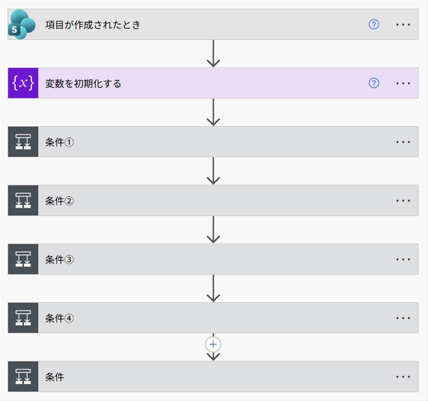Screen dimensions: 428x401
Task: Click the 条件③ condition icon
Action: click(x=23, y=259)
